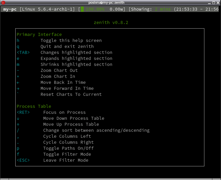The width and height of the screenshot is (221, 180).
Task: Click the 'q' key label
Action: [x=18, y=47]
